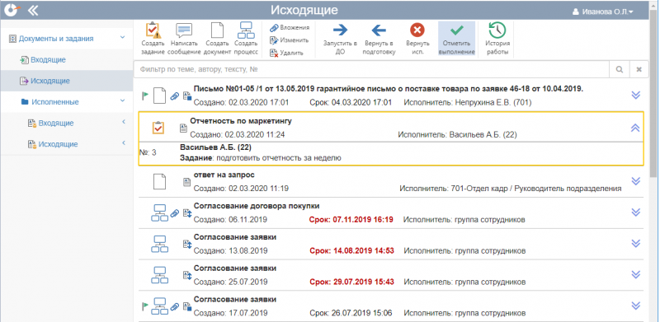This screenshot has height=322, width=660.
Task: Select title ответ на запрос
Action: 224,175
